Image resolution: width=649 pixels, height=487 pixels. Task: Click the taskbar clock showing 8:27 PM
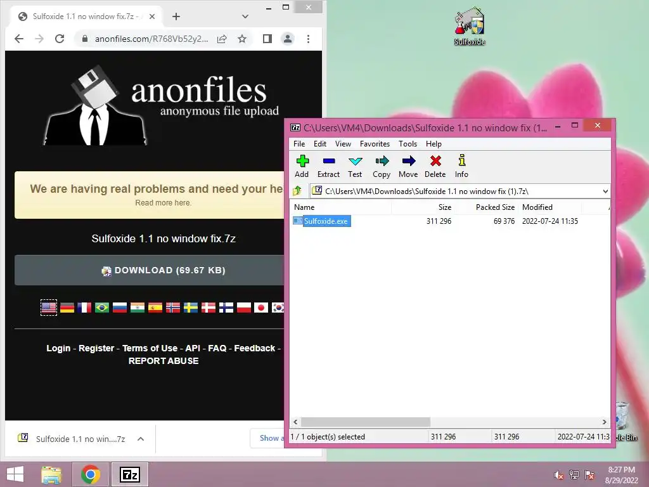pos(621,475)
